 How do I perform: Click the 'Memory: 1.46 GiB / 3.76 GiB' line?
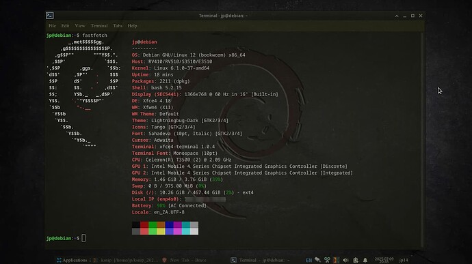coord(177,179)
